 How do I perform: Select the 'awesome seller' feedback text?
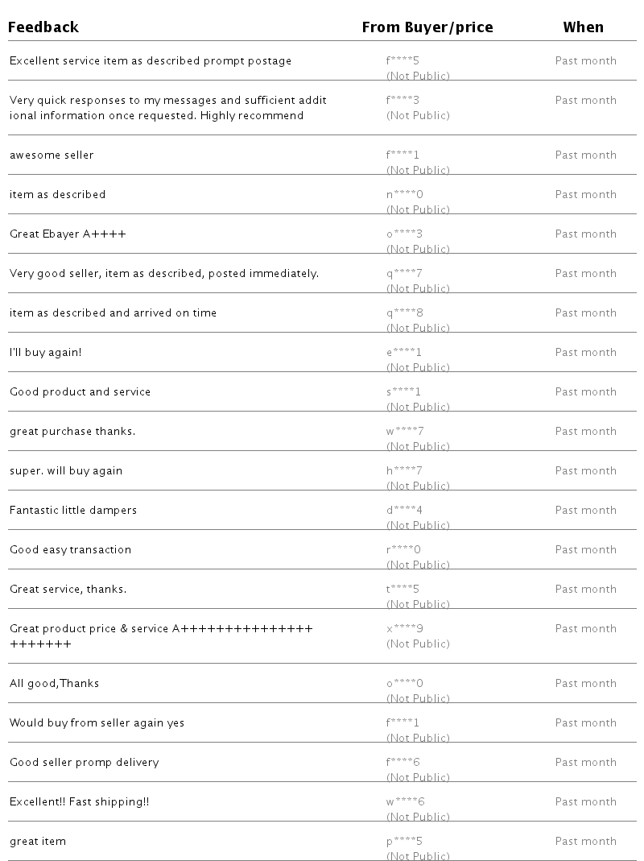(x=52, y=155)
